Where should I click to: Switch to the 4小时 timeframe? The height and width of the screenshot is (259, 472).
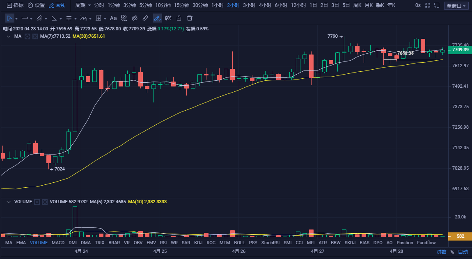(265, 5)
